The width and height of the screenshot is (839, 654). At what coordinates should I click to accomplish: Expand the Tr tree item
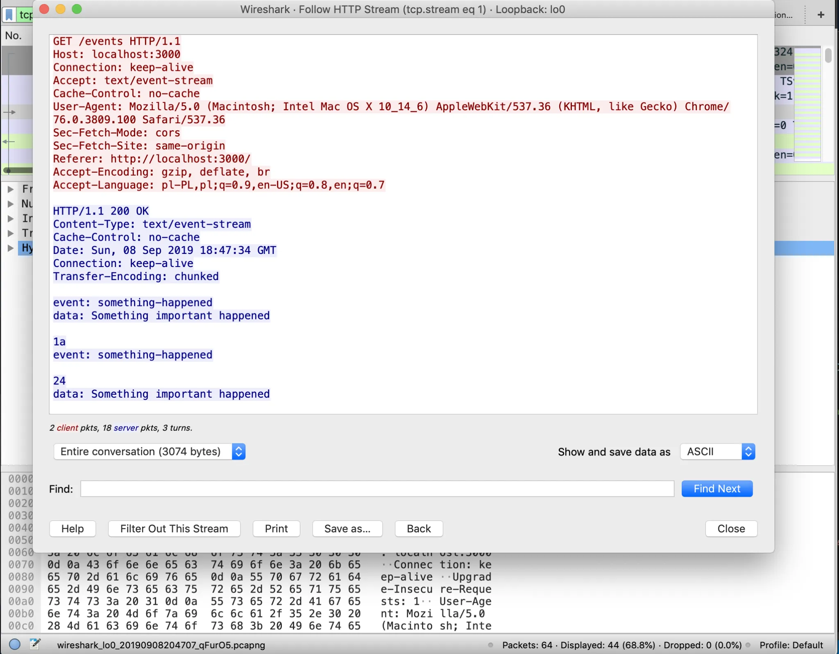(x=11, y=233)
